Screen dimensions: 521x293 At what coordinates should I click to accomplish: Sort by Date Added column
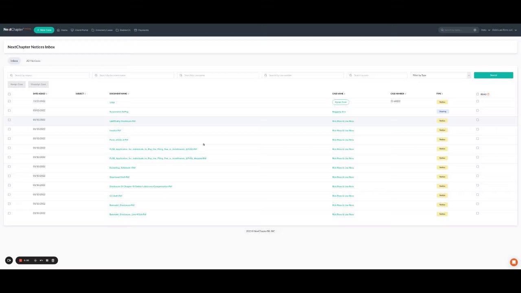pyautogui.click(x=40, y=94)
